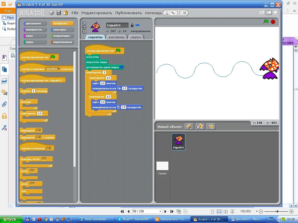Open the внешность blocks category
This screenshot has width=298, height=223.
tap(35, 30)
